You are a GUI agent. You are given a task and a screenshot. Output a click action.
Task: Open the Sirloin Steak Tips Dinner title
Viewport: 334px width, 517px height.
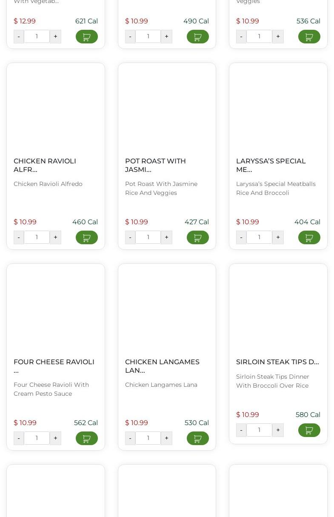point(277,362)
